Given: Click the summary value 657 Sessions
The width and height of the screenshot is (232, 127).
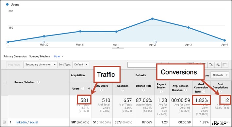Looking at the screenshot, I should [127, 100].
